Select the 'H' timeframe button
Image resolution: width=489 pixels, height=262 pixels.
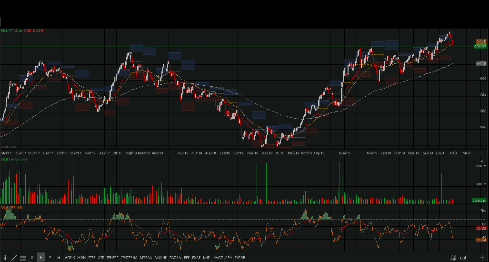pos(41,258)
